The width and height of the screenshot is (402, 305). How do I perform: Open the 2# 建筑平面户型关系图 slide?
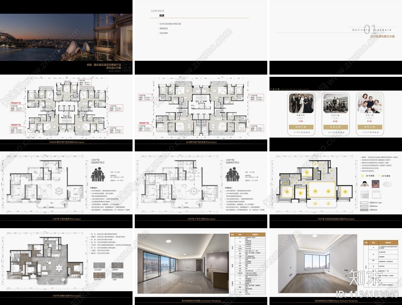click(201, 114)
